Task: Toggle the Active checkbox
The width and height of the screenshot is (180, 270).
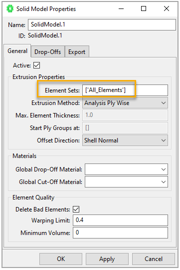Action: tap(36, 65)
